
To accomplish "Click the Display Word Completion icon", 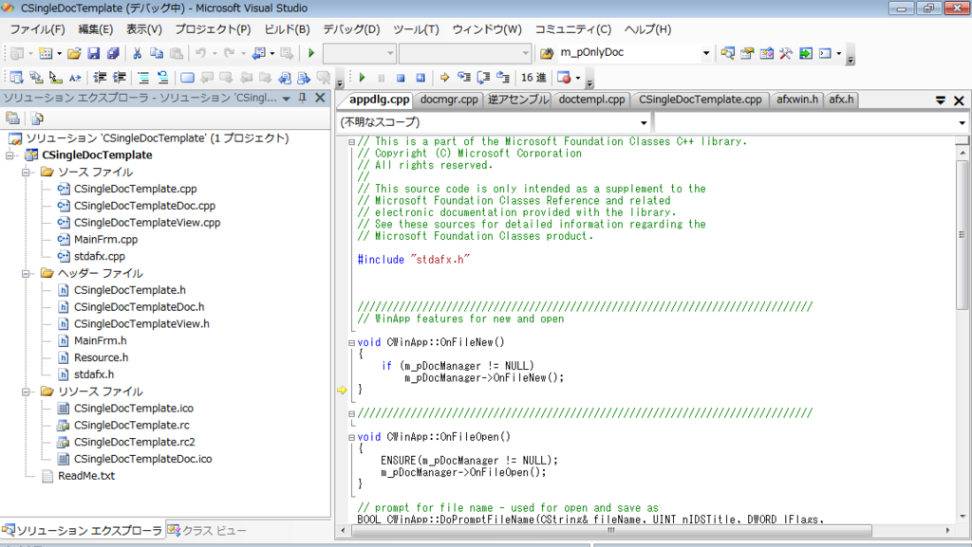I will coord(75,78).
